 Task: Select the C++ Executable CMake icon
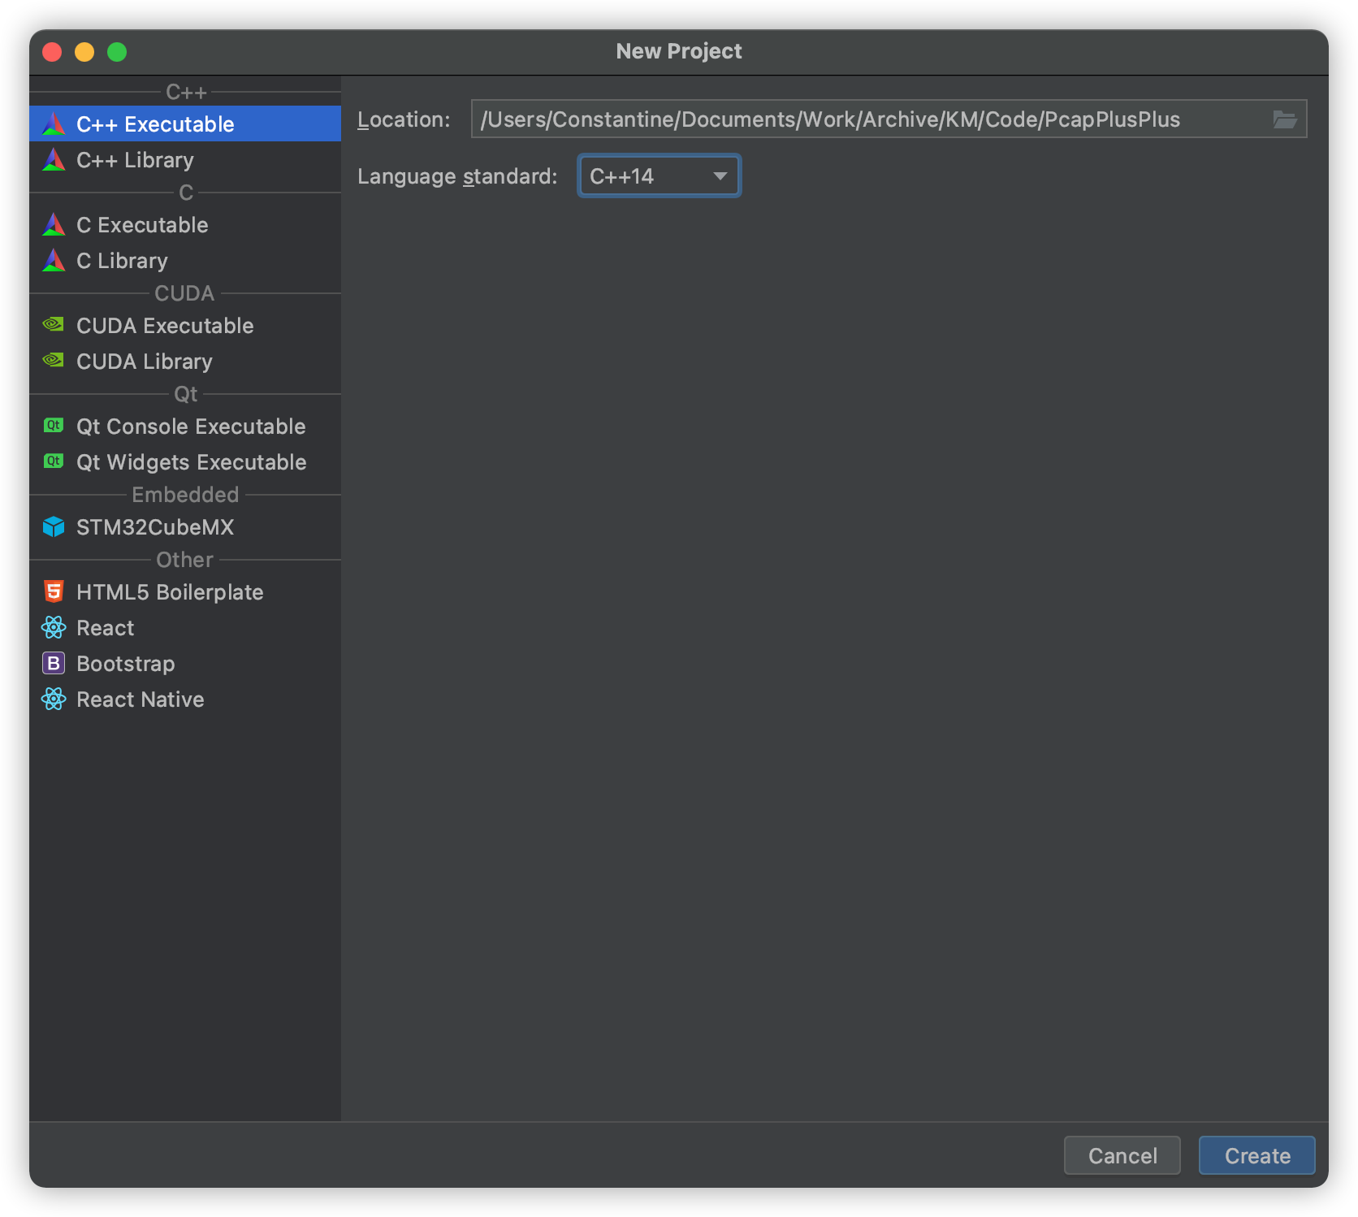click(x=54, y=124)
